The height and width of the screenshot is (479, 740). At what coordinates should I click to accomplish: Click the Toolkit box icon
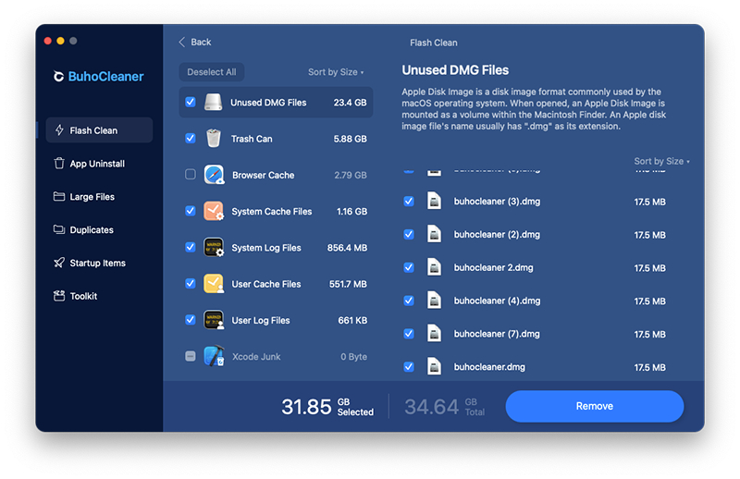click(x=59, y=296)
